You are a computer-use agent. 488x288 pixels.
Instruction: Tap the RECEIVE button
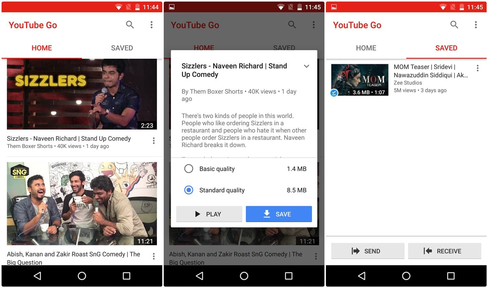pos(444,251)
